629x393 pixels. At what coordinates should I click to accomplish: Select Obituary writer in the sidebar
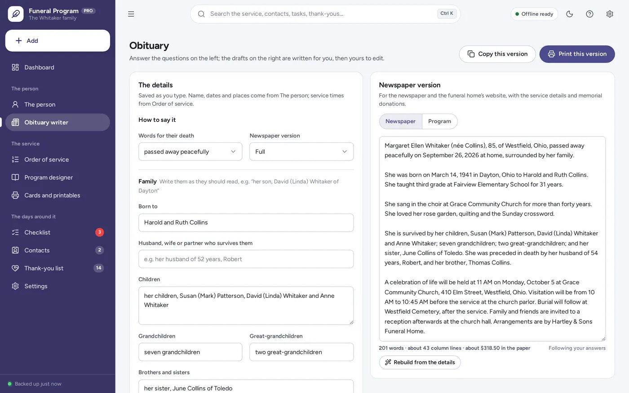click(x=58, y=123)
